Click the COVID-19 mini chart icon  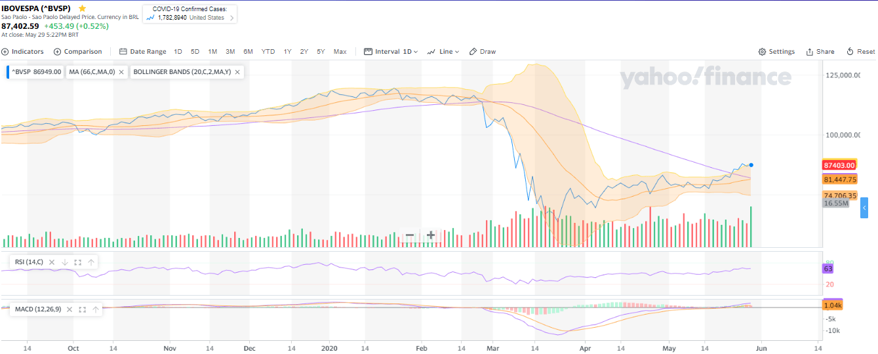coord(151,18)
